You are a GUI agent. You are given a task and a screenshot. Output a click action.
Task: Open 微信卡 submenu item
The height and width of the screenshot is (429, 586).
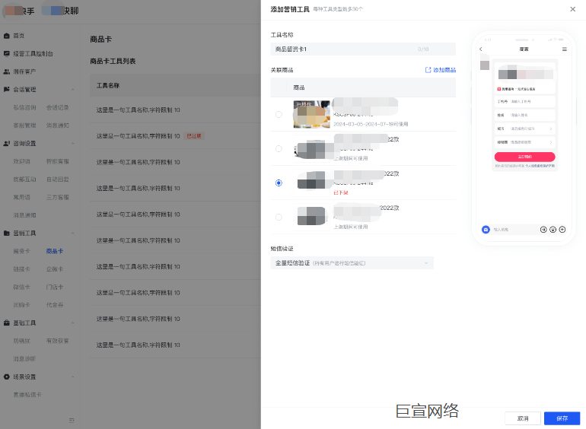coord(21,287)
